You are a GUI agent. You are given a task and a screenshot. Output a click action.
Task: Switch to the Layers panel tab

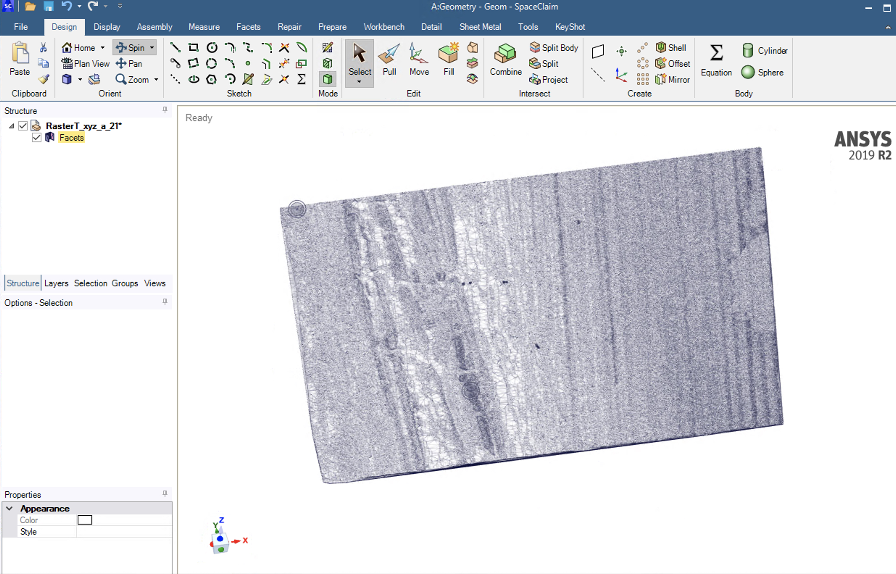tap(56, 283)
